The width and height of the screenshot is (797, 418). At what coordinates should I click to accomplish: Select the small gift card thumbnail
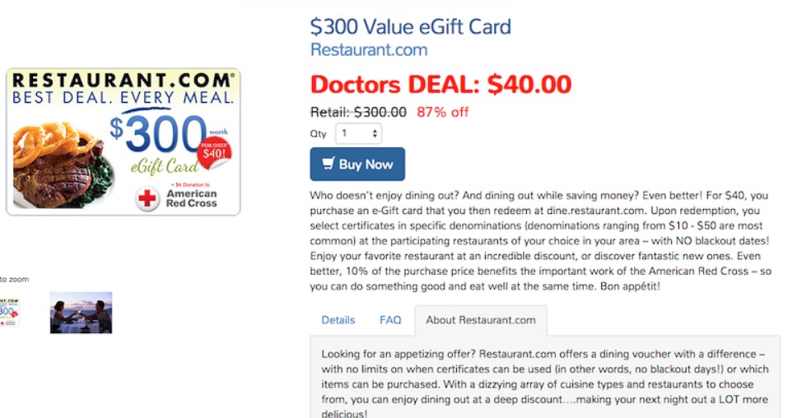tap(9, 313)
